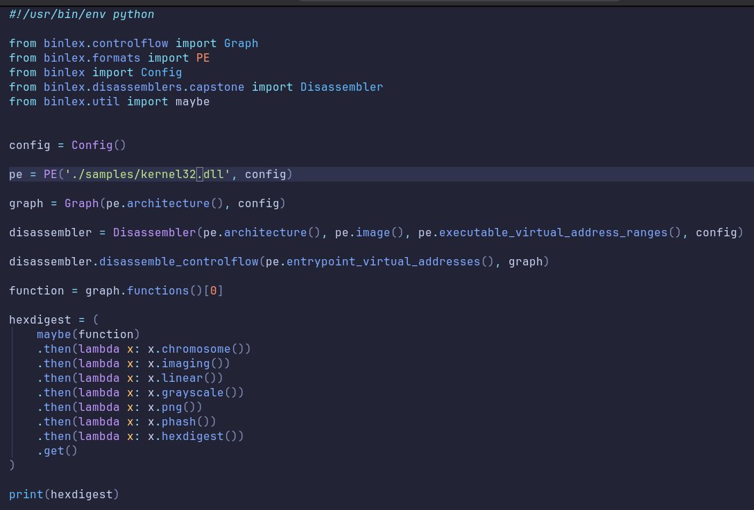
Task: Click 'chromosome' in the lambda chain
Action: [x=196, y=349]
